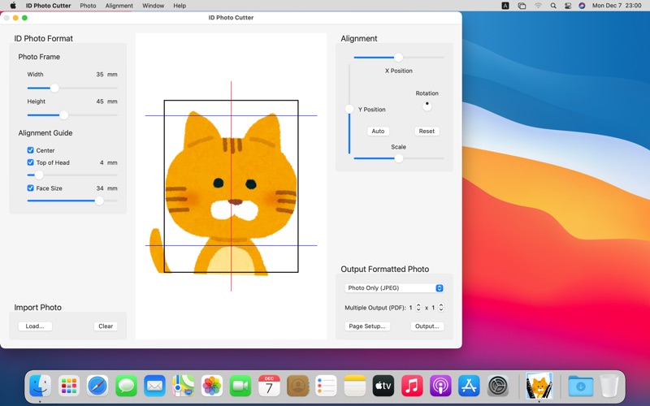
Task: Click second Multiple Output count stepper
Action: (441, 308)
